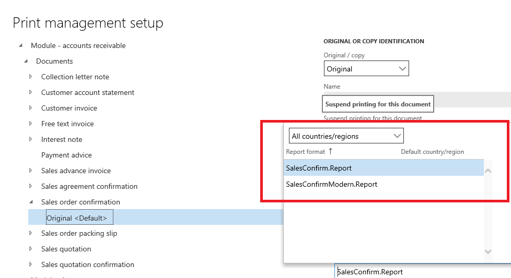Screen dimensions: 511x278
Task: Click Default country/region column header
Action: pyautogui.click(x=433, y=152)
